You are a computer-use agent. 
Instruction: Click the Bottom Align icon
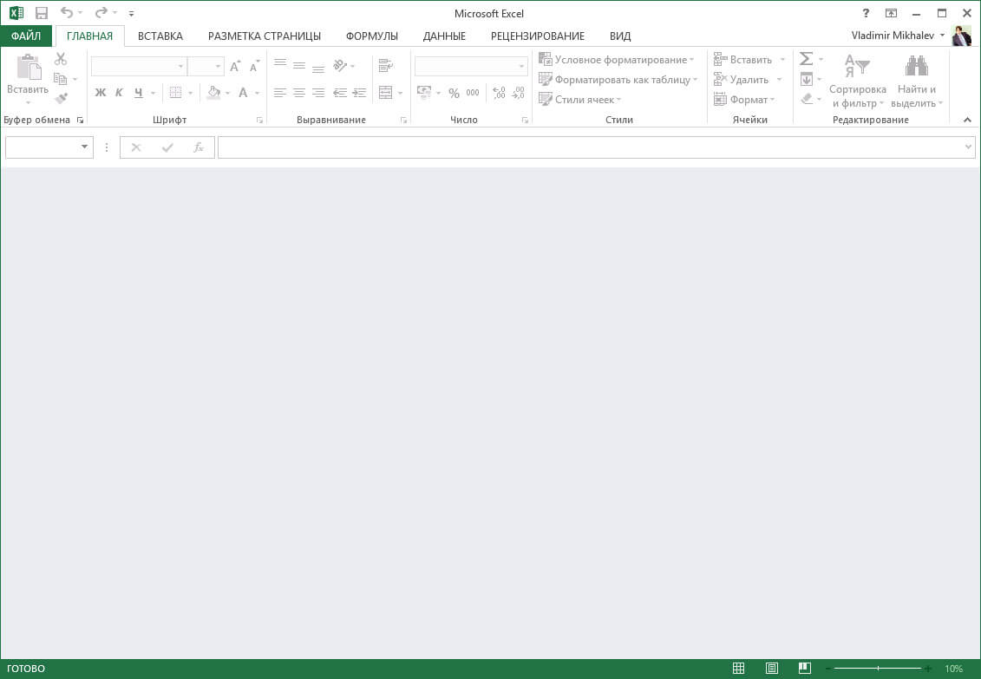tap(317, 69)
